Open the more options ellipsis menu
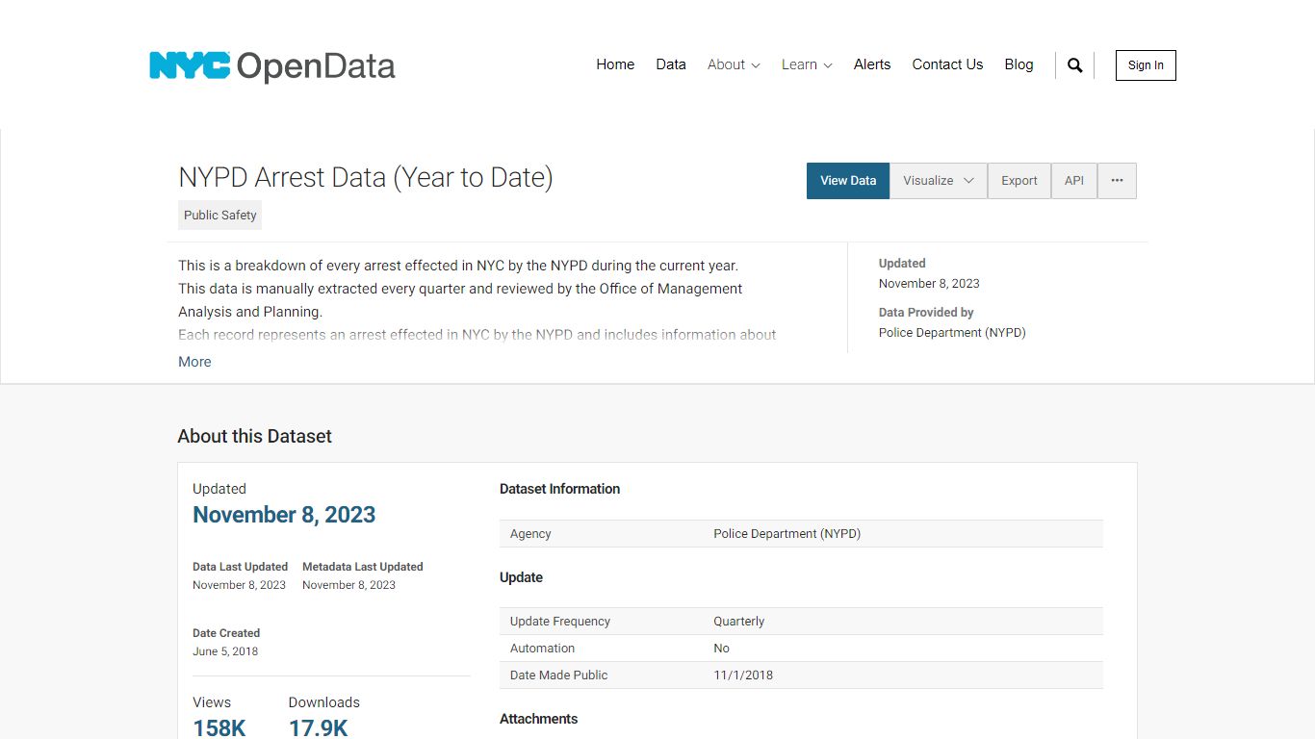The height and width of the screenshot is (739, 1315). point(1117,181)
